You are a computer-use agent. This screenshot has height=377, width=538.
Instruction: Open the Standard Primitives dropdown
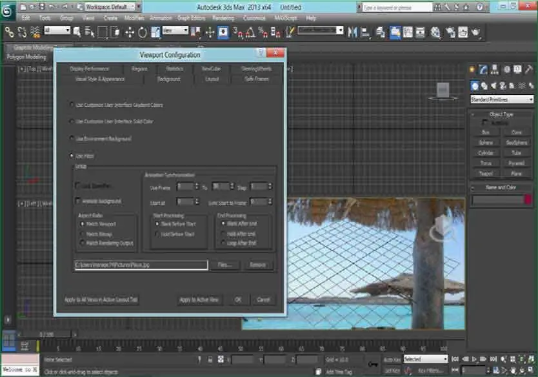[x=502, y=99]
